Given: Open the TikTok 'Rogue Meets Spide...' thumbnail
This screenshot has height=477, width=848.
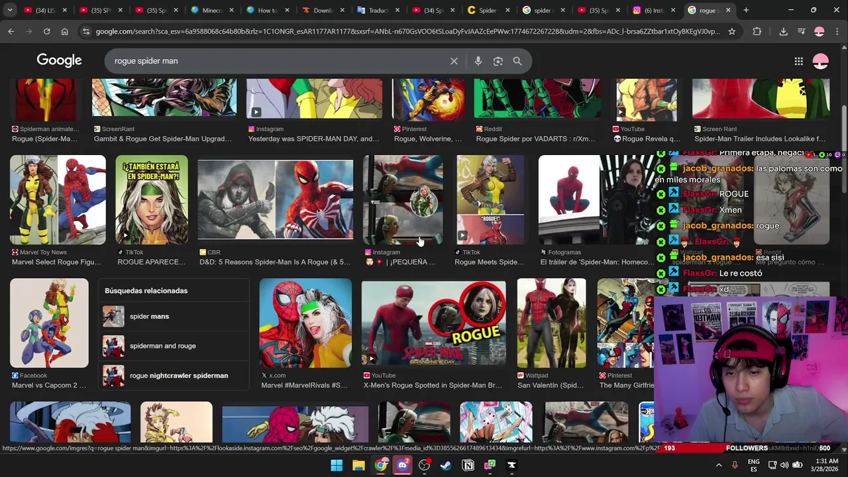Looking at the screenshot, I should click(x=490, y=199).
